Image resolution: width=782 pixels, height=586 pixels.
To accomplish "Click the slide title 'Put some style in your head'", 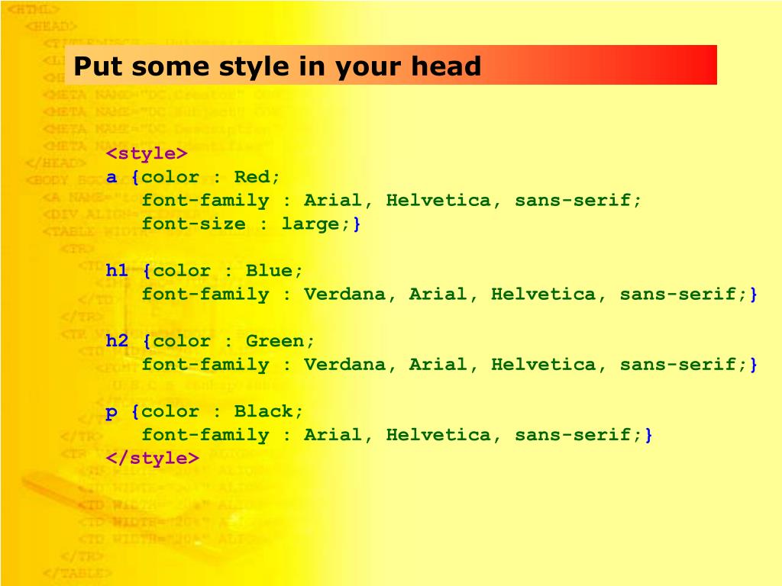I will 277,67.
